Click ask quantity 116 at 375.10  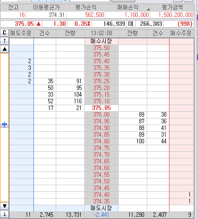[70, 101]
